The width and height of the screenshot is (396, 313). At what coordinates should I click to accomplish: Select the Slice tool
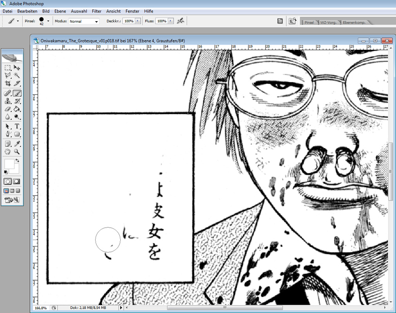pyautogui.click(x=17, y=83)
